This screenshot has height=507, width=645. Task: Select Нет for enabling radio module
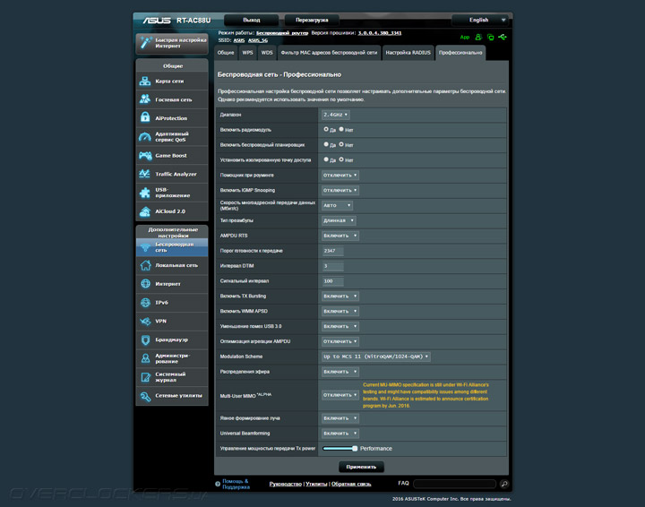[341, 129]
